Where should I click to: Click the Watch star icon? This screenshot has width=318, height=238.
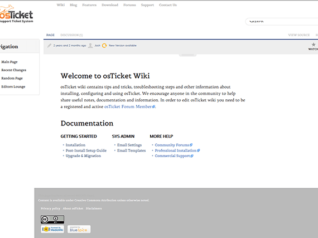pos(314,45)
